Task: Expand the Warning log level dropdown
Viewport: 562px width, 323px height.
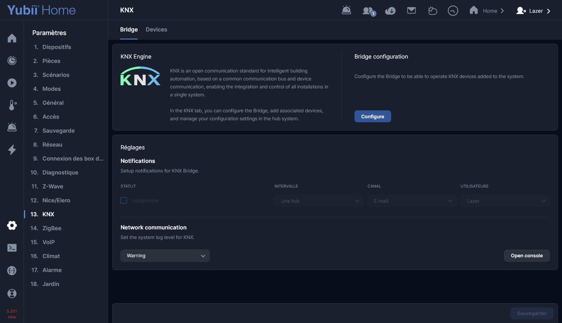Action: click(x=165, y=256)
